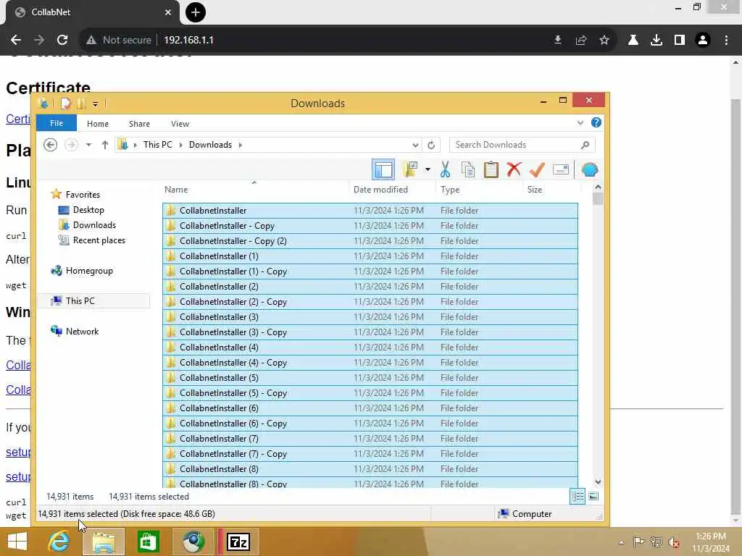
Task: Click quick access properties icon in title bar
Action: click(x=66, y=103)
